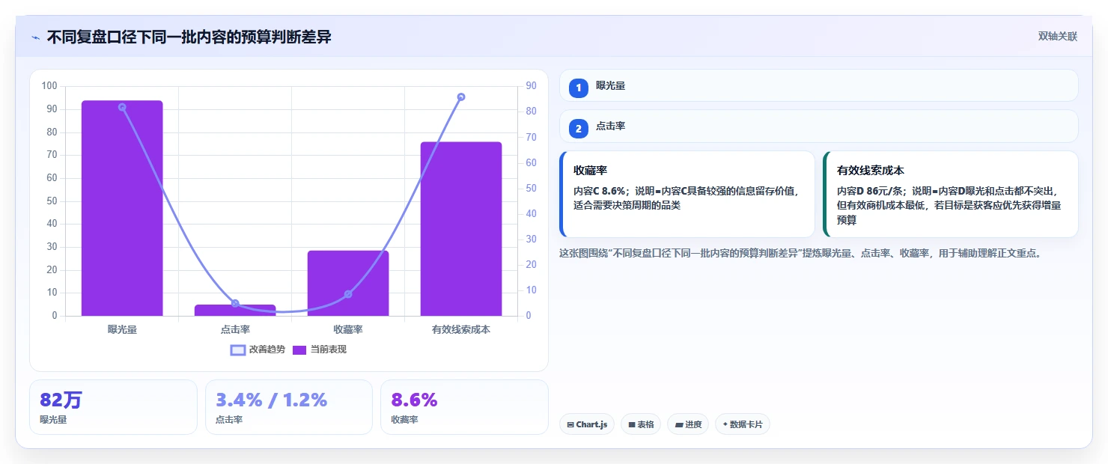The image size is (1108, 464).
Task: Click the header icon left of the title
Action: (x=35, y=37)
